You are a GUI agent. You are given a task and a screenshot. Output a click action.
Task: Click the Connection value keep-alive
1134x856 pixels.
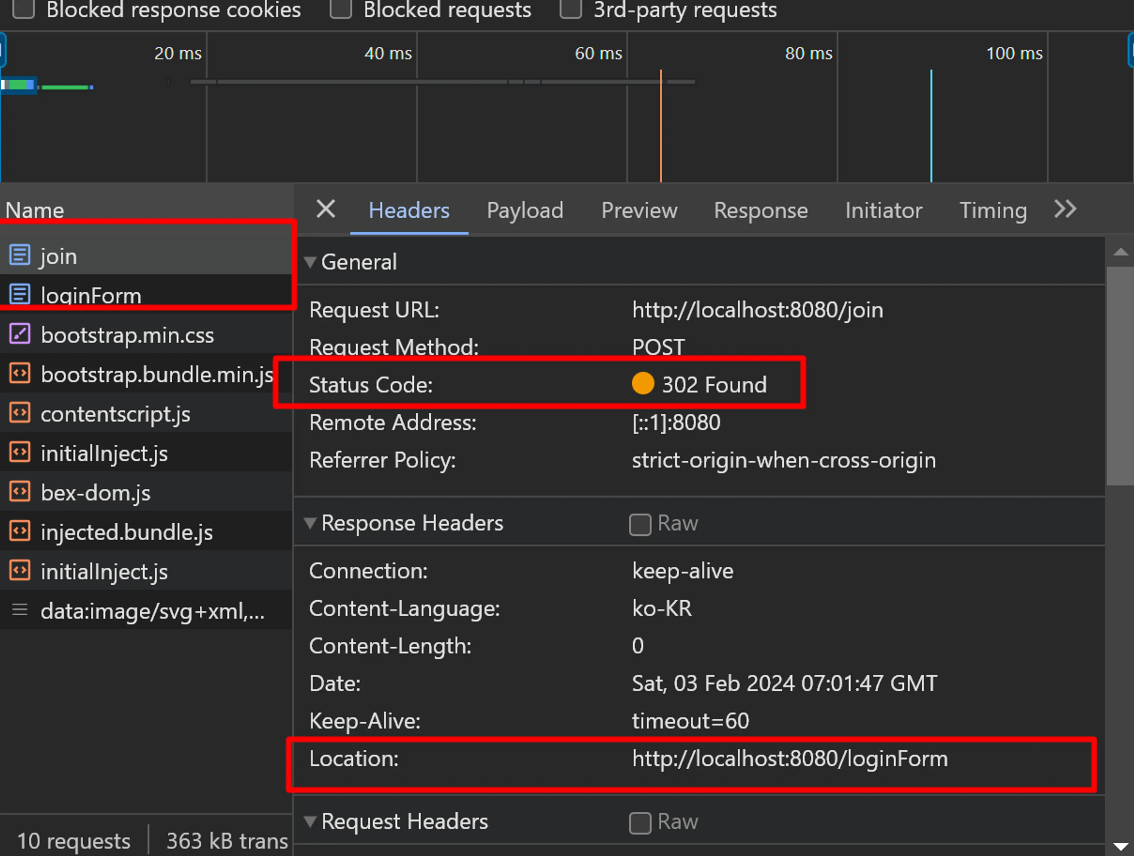point(682,571)
